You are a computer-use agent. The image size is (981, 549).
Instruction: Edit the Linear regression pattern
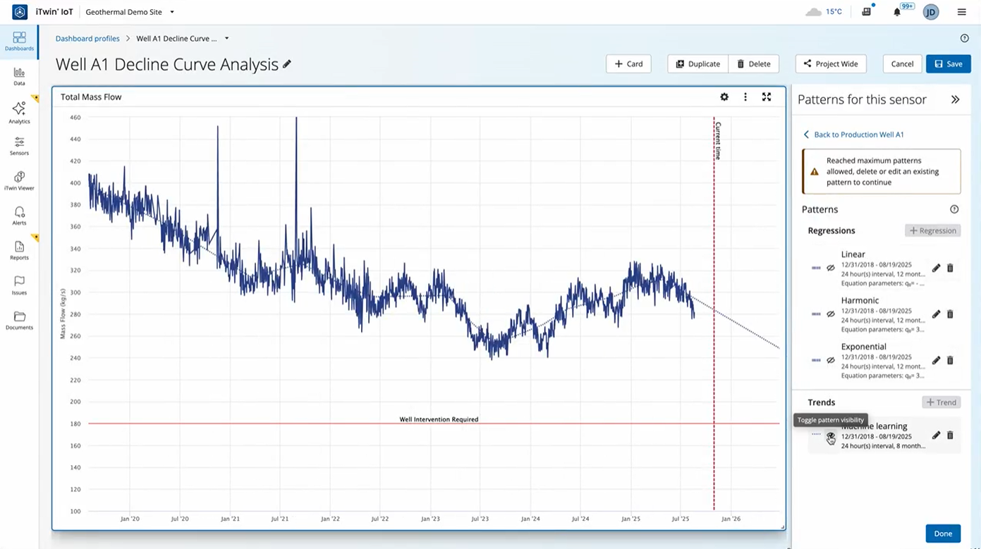936,268
